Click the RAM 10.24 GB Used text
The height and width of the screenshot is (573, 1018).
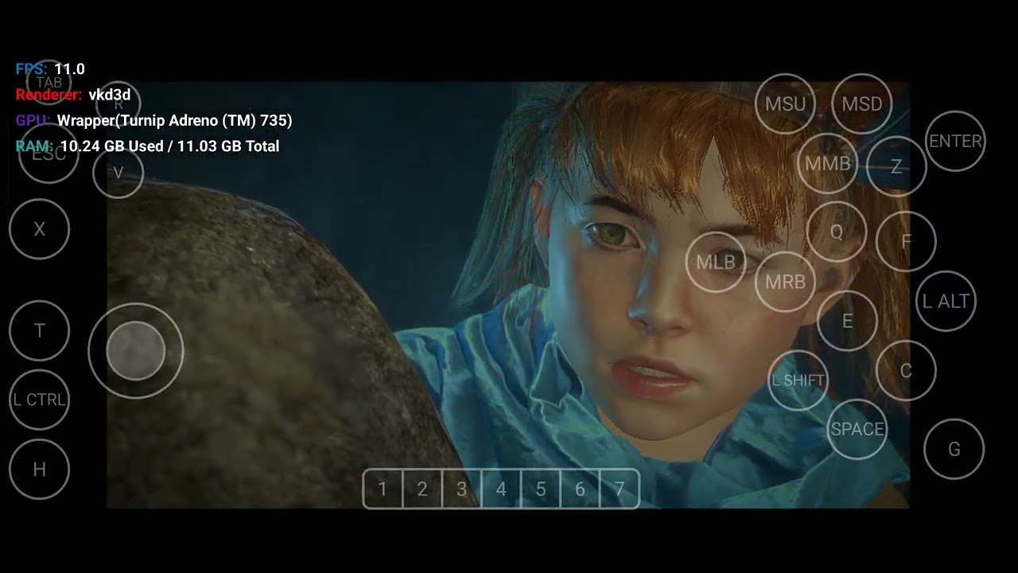147,146
